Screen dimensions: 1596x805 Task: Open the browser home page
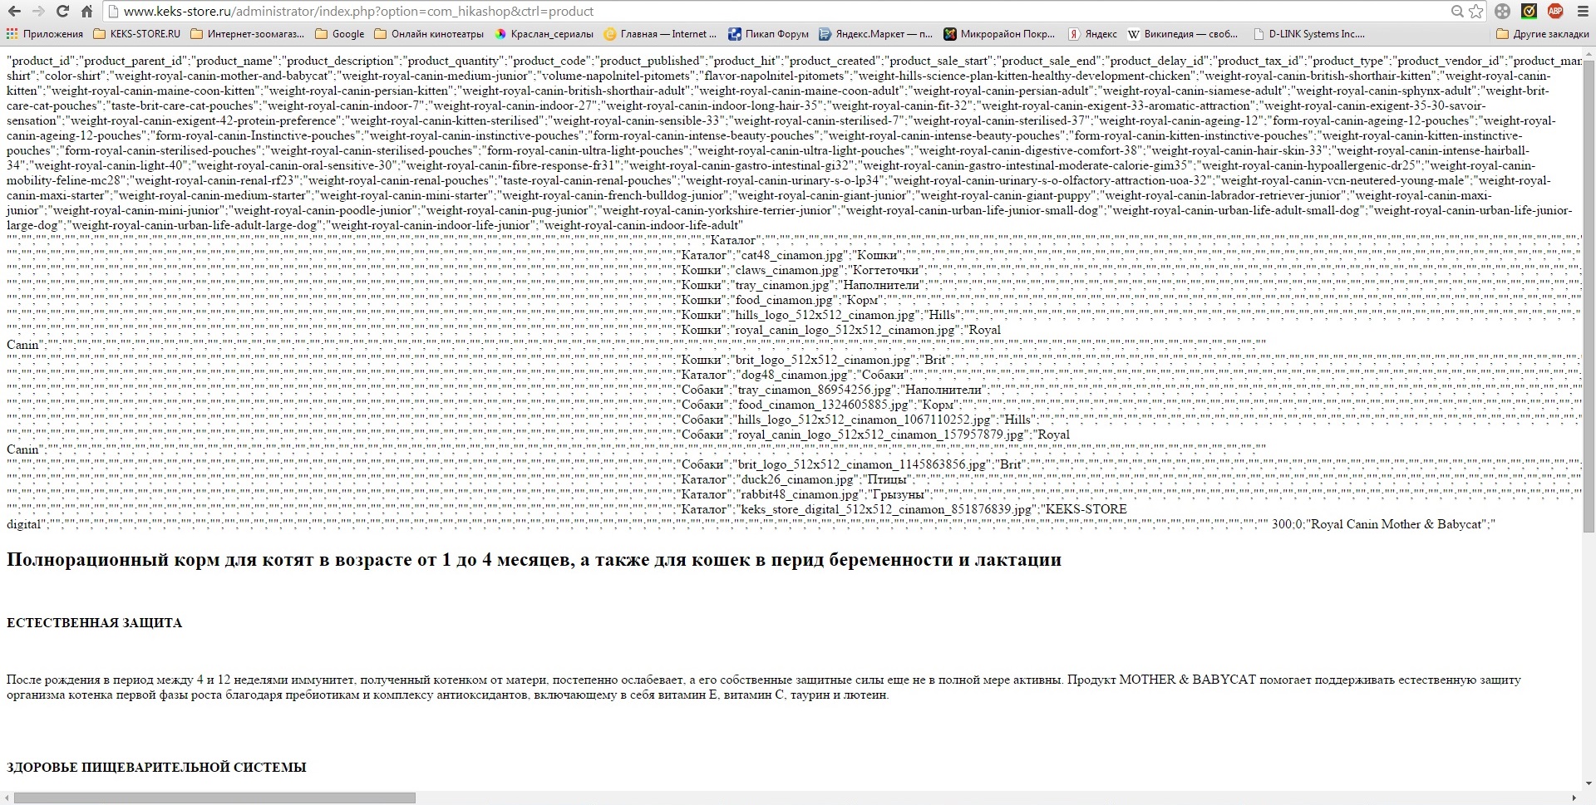pyautogui.click(x=86, y=12)
